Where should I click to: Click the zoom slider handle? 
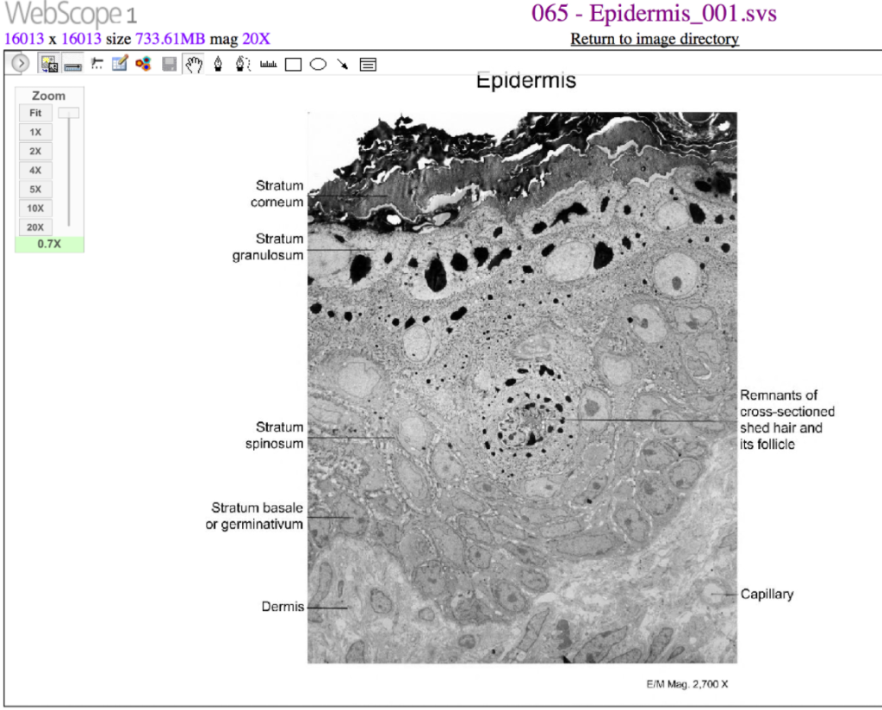click(69, 113)
